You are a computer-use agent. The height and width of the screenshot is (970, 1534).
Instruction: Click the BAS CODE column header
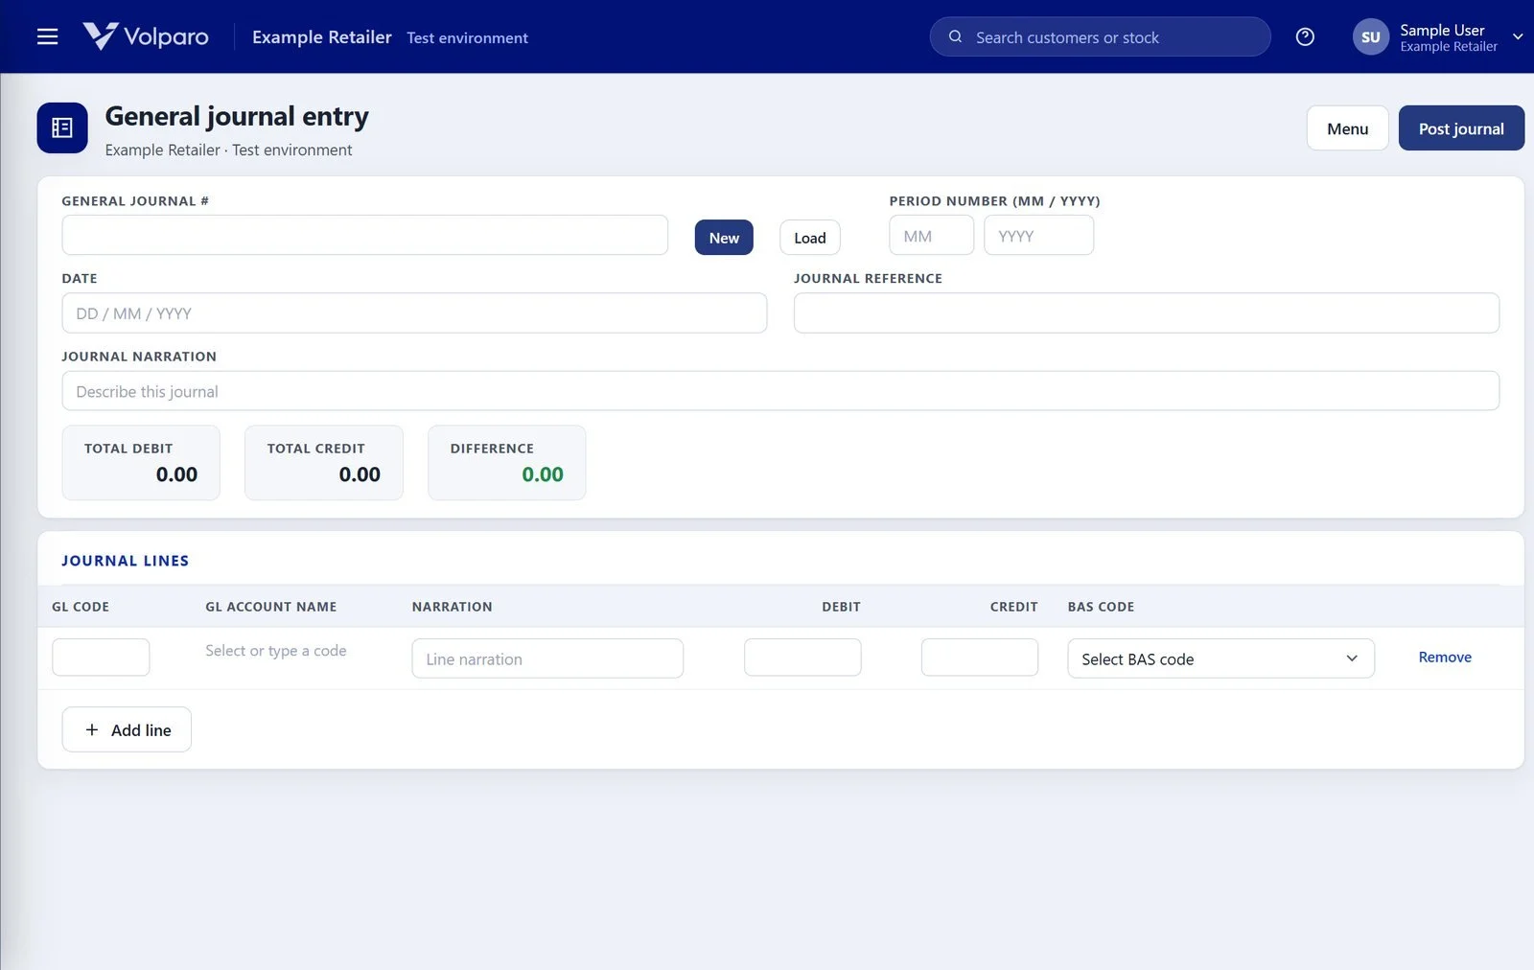(x=1101, y=607)
